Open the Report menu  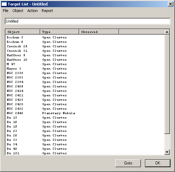coord(47,11)
